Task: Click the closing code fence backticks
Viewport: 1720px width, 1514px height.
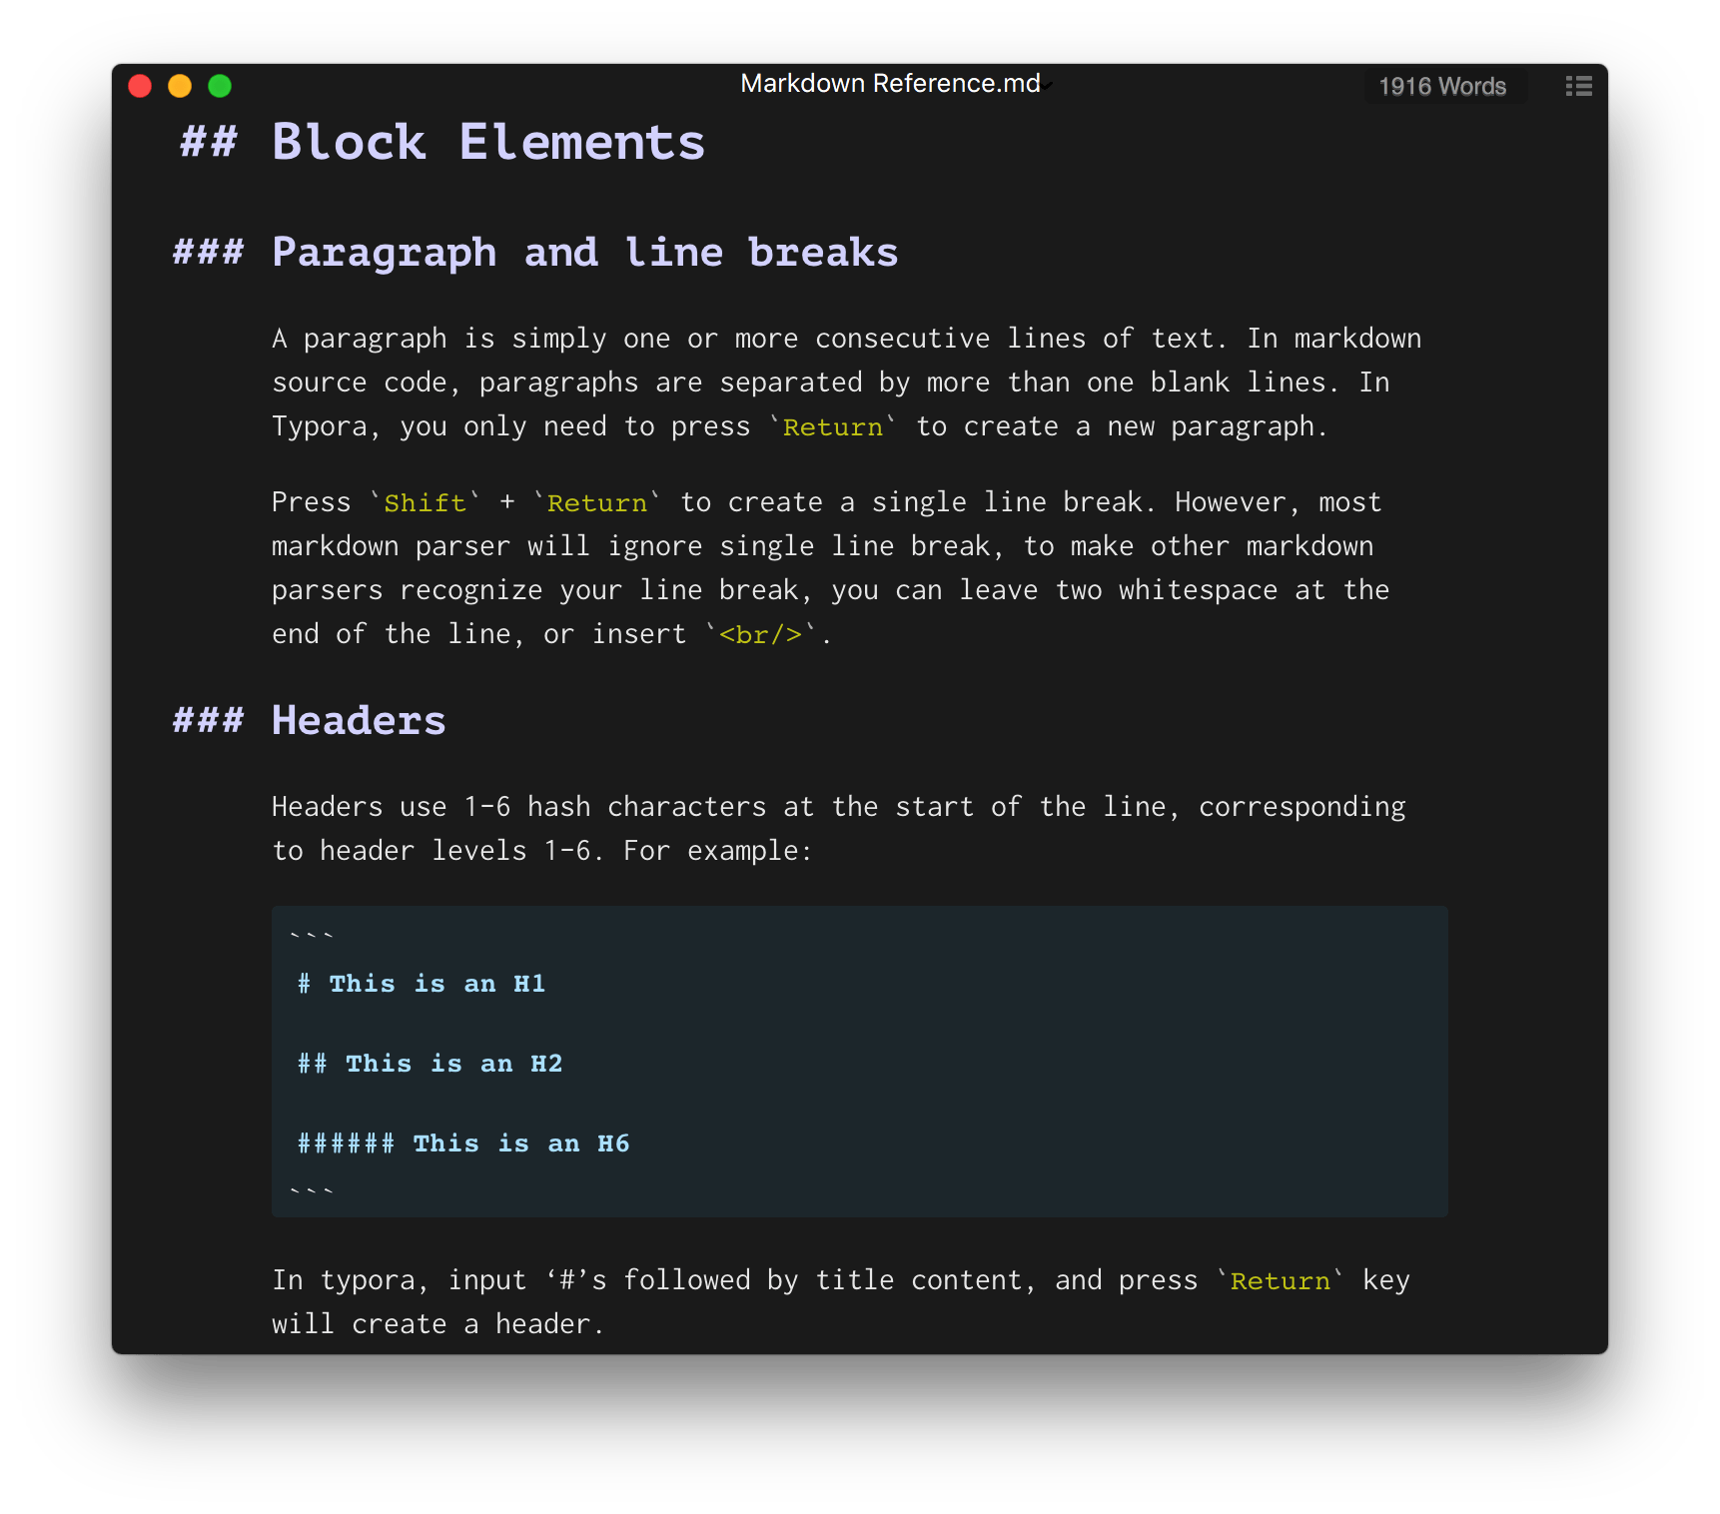Action: [x=312, y=1191]
